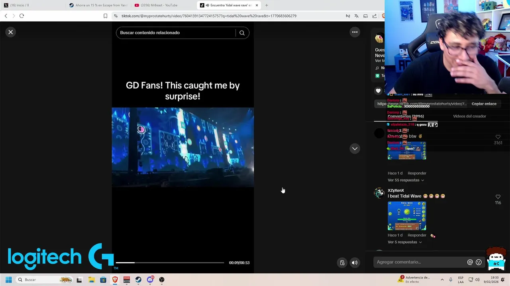Expand 'Ver 55 respuestas' replies
This screenshot has height=286, width=510.
[406, 180]
